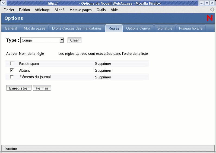Click the Firefox loading throbber icon
This screenshot has width=216, height=153.
point(212,10)
